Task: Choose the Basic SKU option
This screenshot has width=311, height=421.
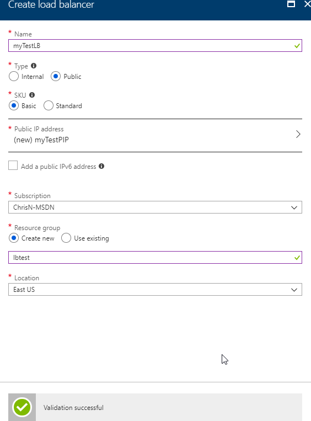Action: [x=14, y=105]
